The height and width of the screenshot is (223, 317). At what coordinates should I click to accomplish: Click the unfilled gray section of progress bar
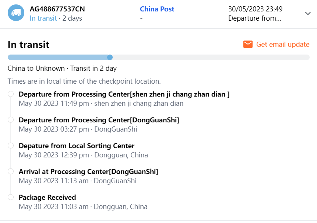210,57
